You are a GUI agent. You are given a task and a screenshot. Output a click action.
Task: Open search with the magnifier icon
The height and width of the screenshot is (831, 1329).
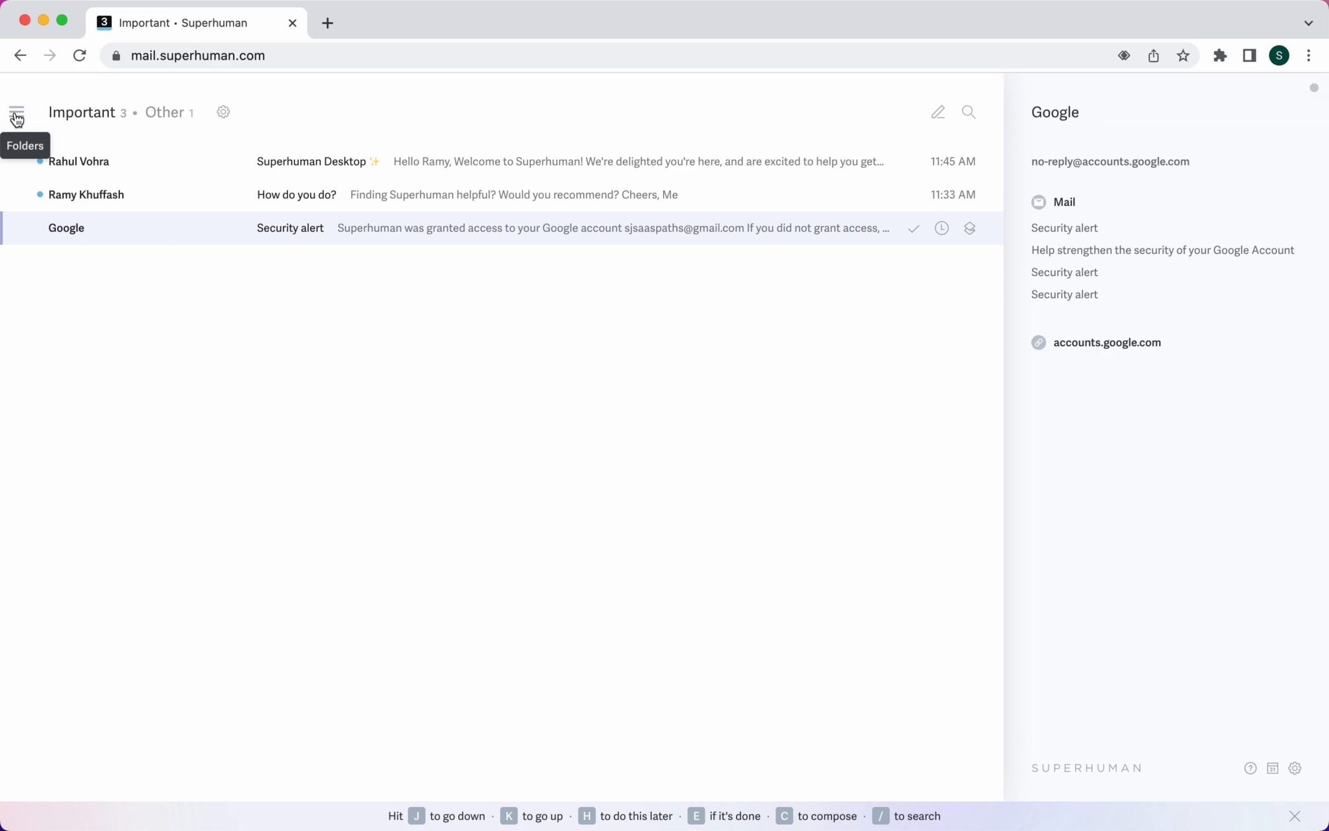968,112
